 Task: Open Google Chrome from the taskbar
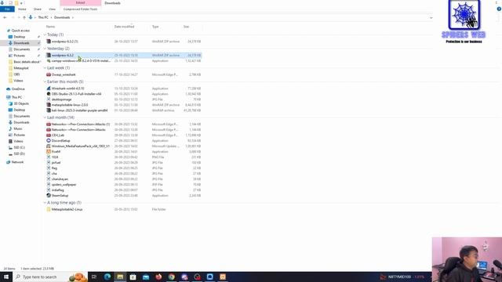tap(172, 277)
